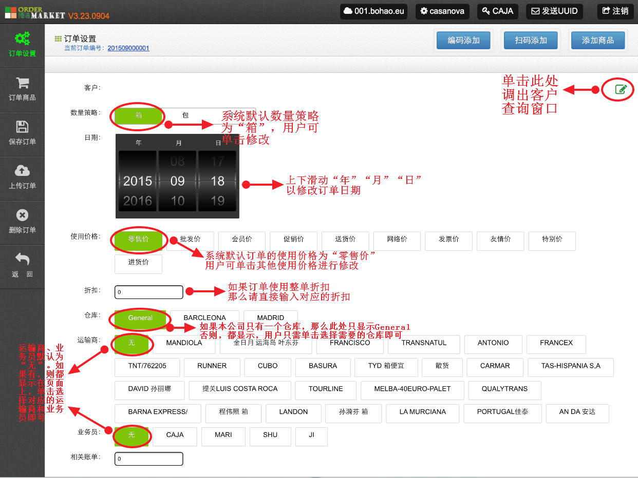Viewport: 638px width, 478px height.
Task: Open order number link 201509000001
Action: [x=128, y=48]
